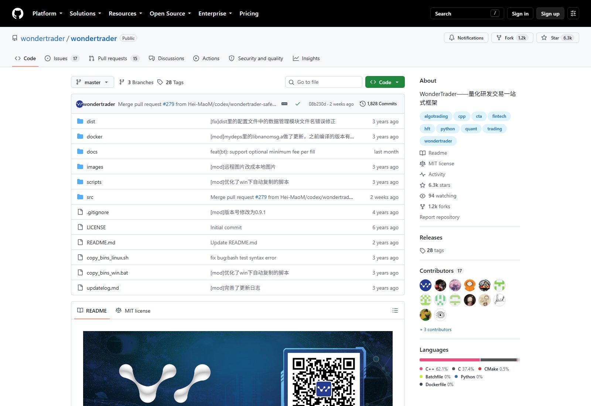
Task: Click the Notifications bell button
Action: (x=466, y=38)
